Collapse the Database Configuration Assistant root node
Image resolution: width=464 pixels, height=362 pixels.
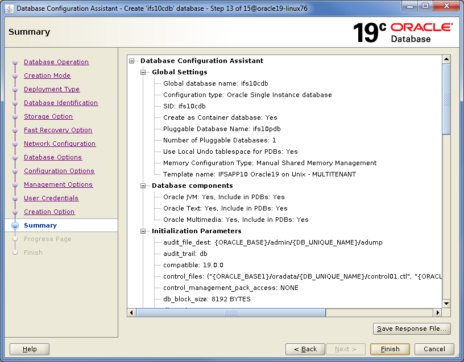pos(132,61)
